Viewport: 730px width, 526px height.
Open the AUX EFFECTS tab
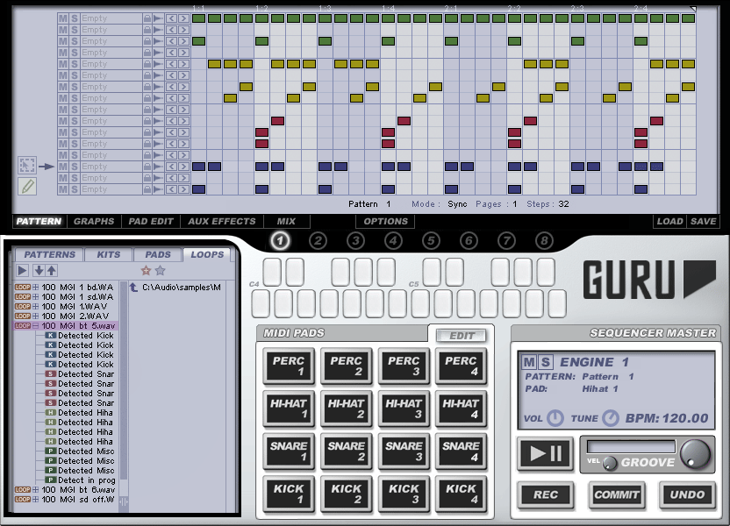point(222,222)
